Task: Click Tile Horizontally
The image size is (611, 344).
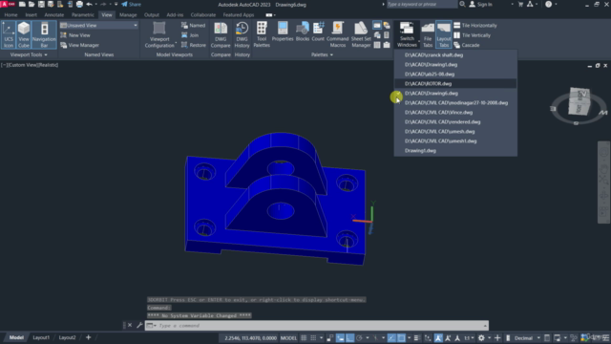Action: 475,26
